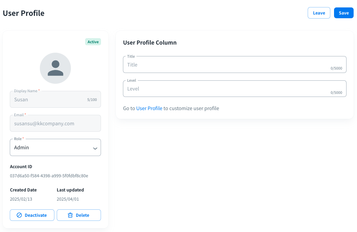Click the User Profile page heading
This screenshot has height=232, width=357.
24,13
